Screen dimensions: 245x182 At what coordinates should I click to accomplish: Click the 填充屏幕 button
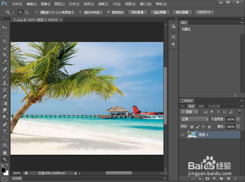182,13
